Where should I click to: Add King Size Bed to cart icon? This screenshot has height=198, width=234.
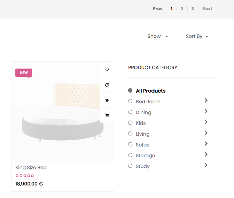click(x=107, y=115)
